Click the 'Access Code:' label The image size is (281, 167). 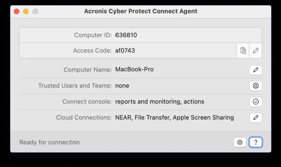tap(92, 51)
